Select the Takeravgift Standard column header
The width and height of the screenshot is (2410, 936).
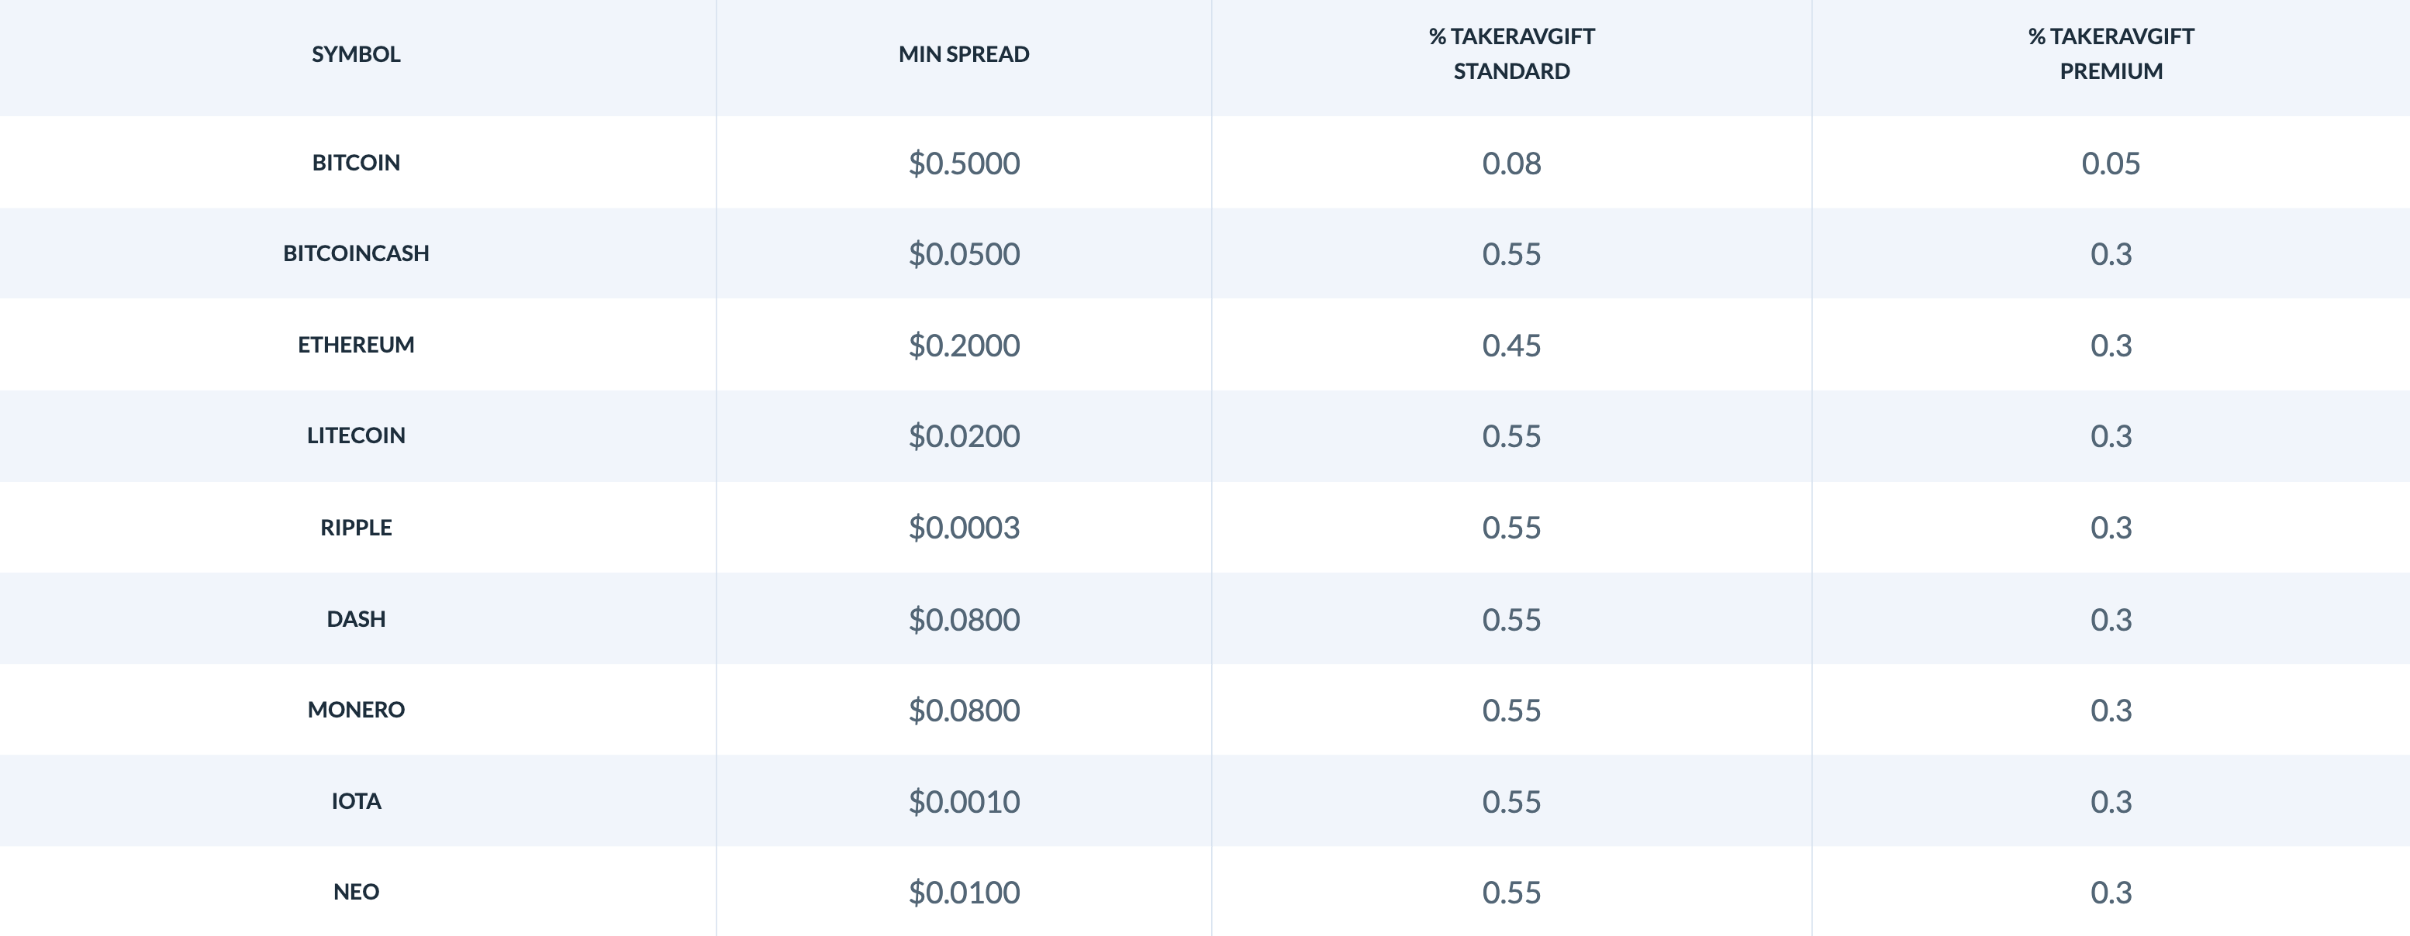pyautogui.click(x=1511, y=53)
